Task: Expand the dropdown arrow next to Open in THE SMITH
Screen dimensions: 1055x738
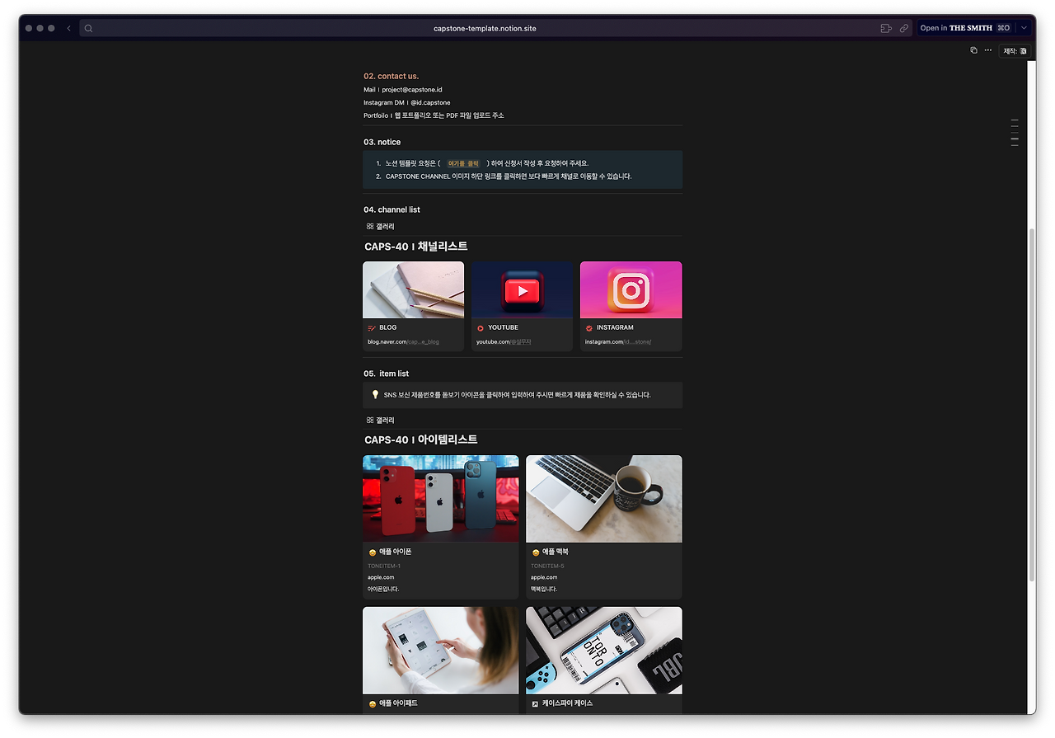Action: 1024,28
